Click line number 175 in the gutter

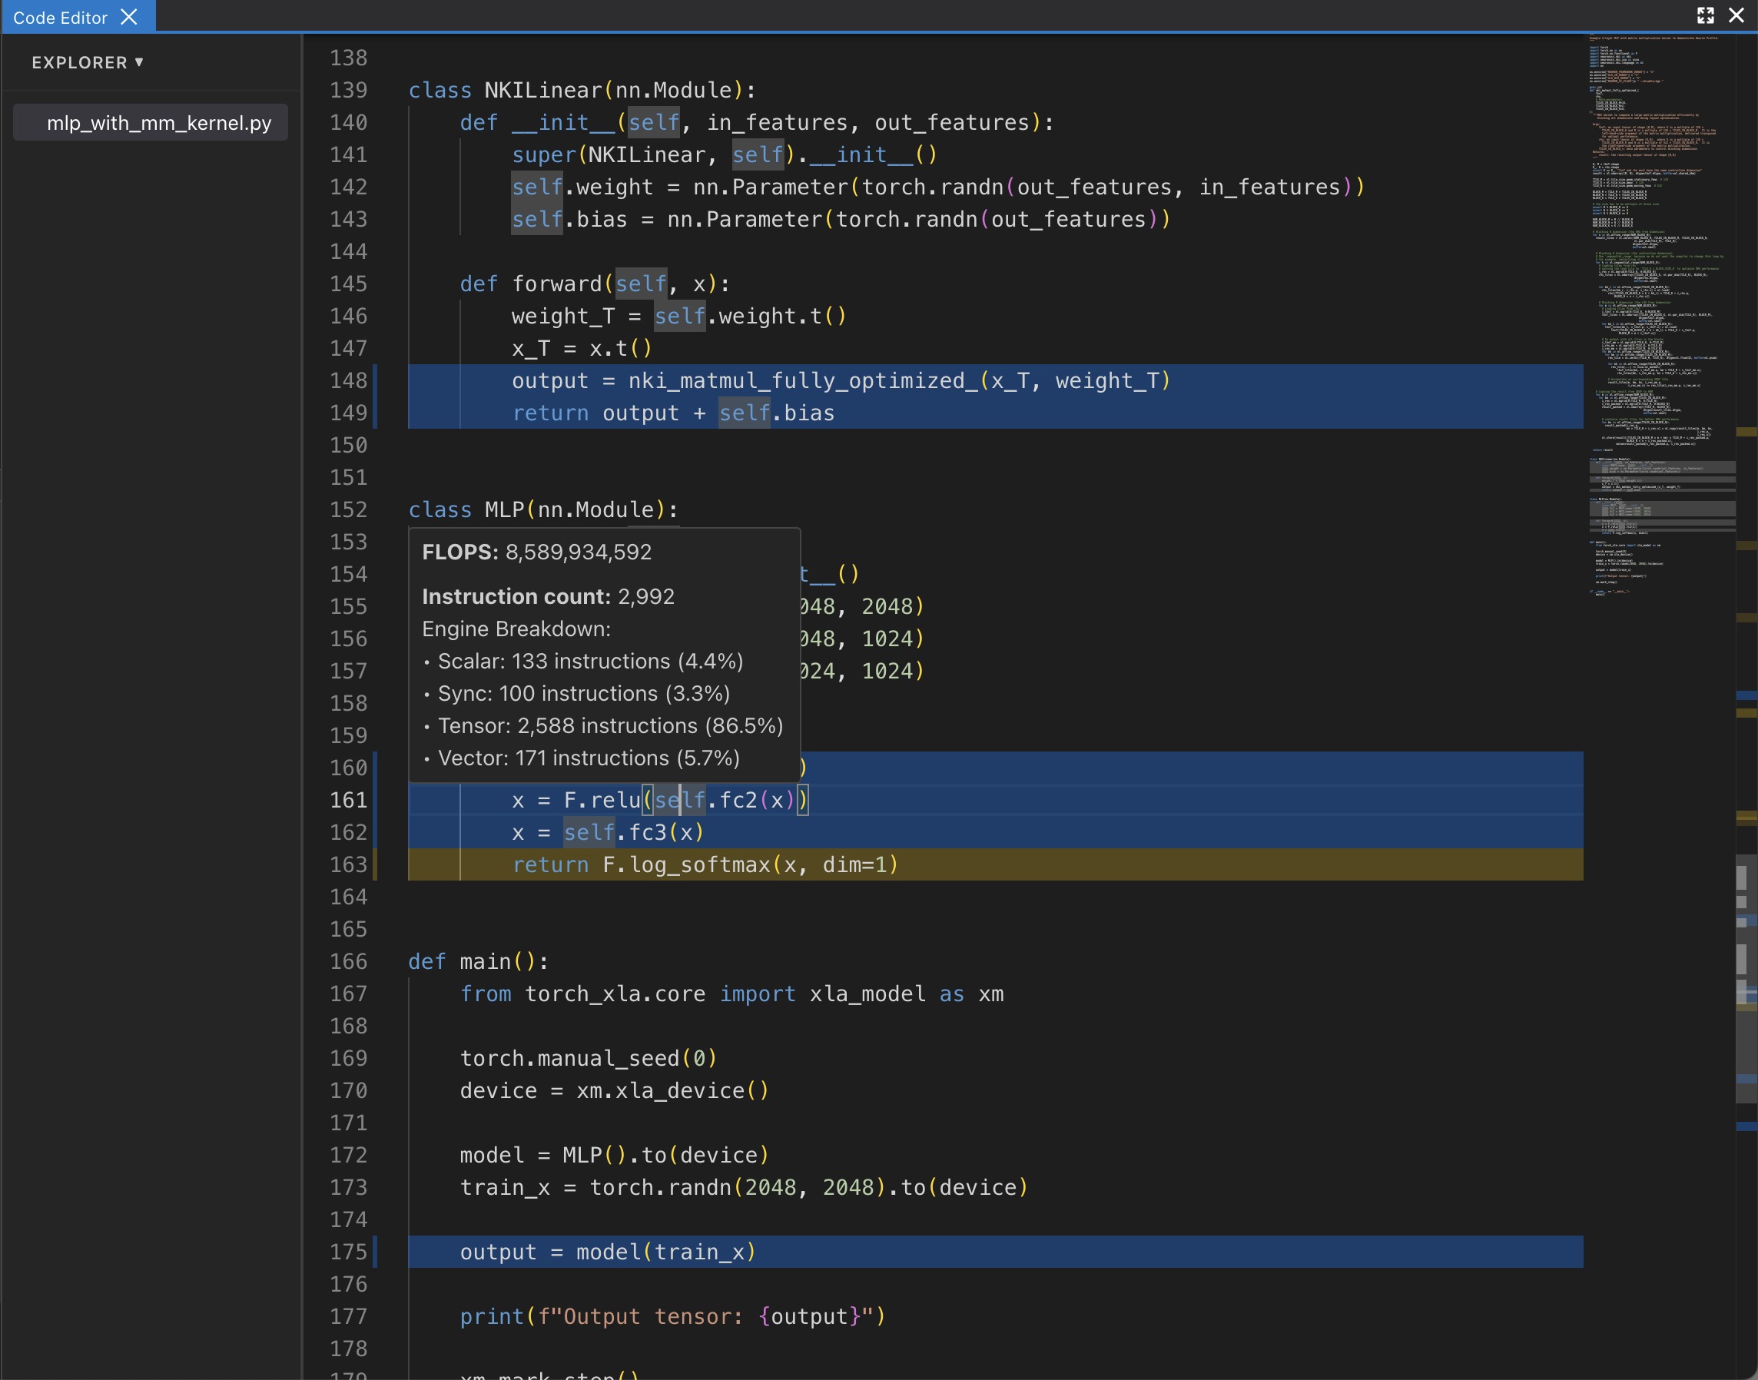[348, 1252]
